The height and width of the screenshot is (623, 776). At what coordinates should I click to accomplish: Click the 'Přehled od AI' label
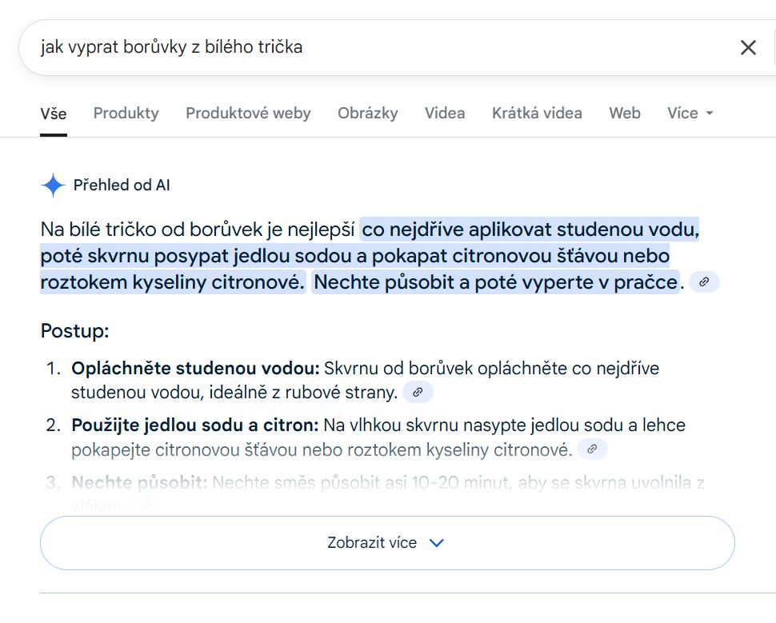click(122, 185)
